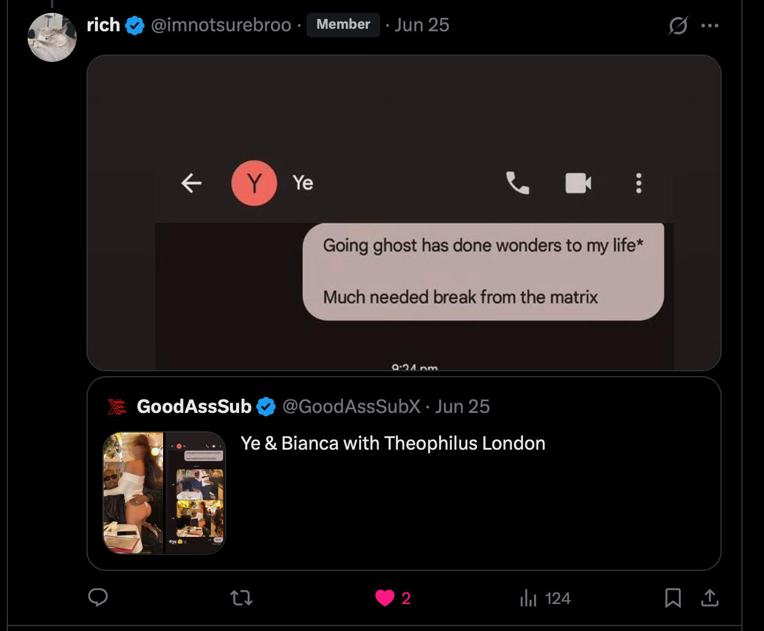Click the quoted text about Theophilus London
This screenshot has height=631, width=764.
[392, 443]
